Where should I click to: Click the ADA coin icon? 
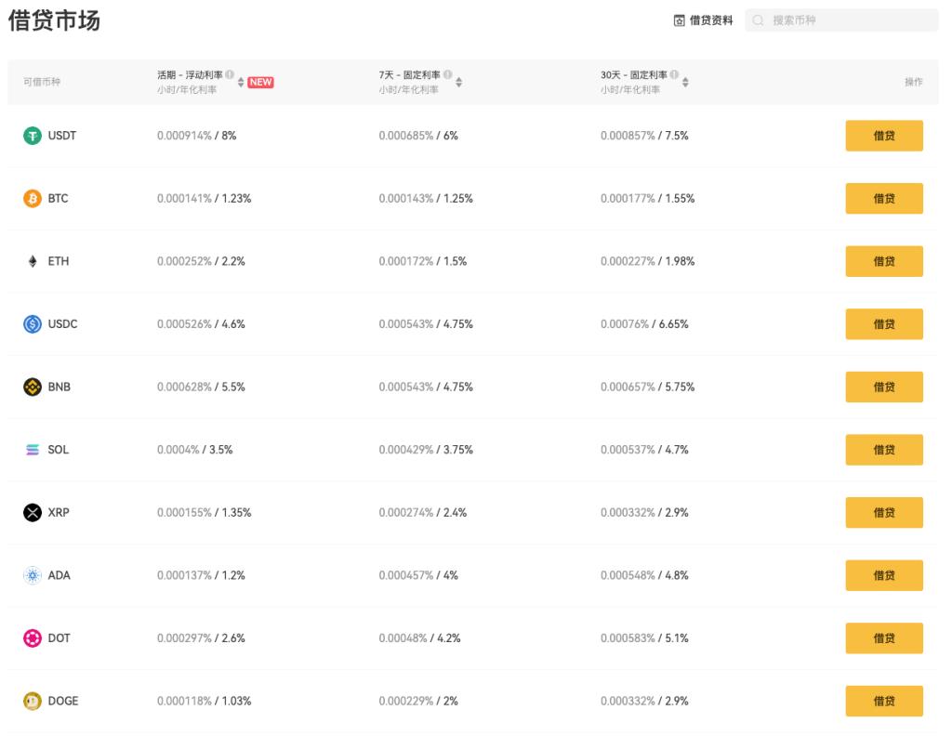coord(31,575)
